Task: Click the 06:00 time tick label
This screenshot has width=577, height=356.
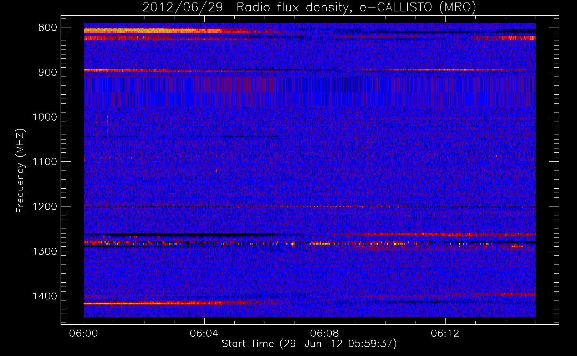Action: pyautogui.click(x=84, y=334)
